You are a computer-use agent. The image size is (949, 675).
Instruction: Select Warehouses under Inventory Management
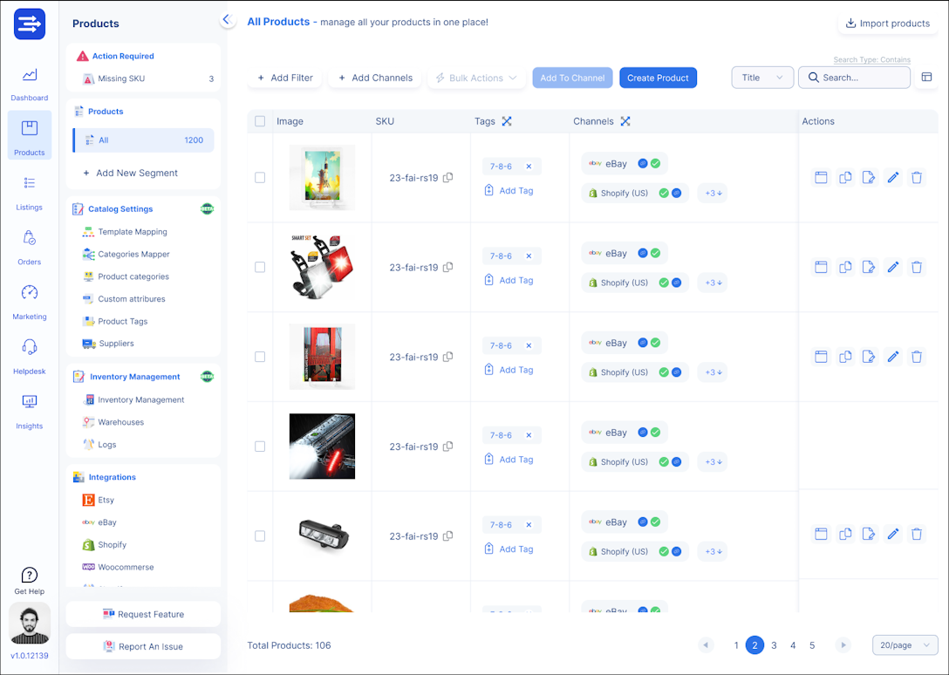120,422
